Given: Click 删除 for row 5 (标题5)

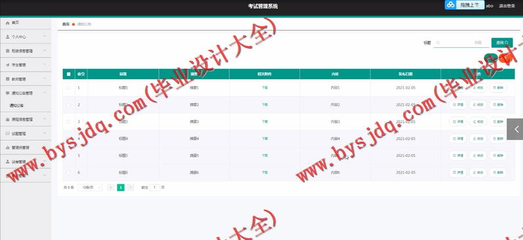Looking at the screenshot, I should [497, 155].
